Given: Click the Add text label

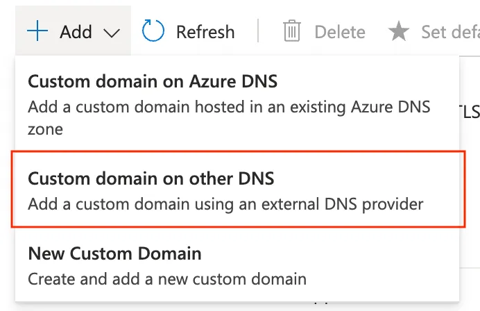Looking at the screenshot, I should 76,32.
